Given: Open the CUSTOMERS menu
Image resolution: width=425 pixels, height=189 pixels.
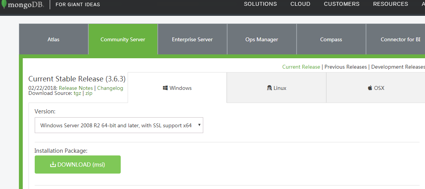Looking at the screenshot, I should (342, 4).
